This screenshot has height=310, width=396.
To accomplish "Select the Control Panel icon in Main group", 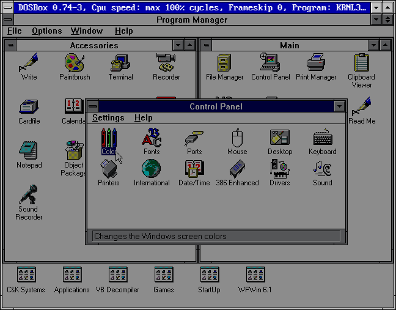I will point(271,67).
